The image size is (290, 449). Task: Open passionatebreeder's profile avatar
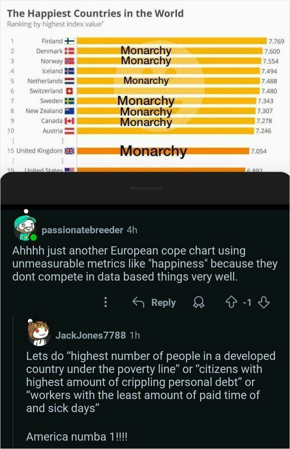coord(26,228)
